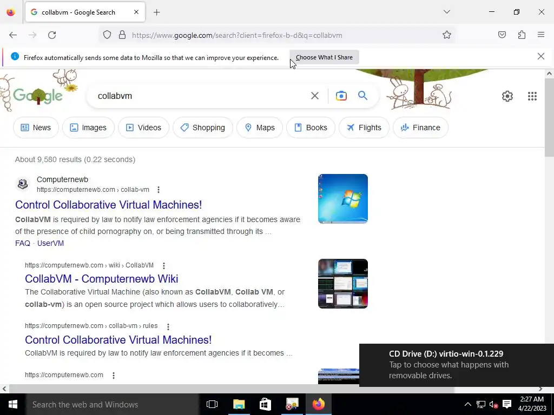Click the Firefox address bar URL
Viewport: 554px width, 415px height.
click(x=237, y=35)
